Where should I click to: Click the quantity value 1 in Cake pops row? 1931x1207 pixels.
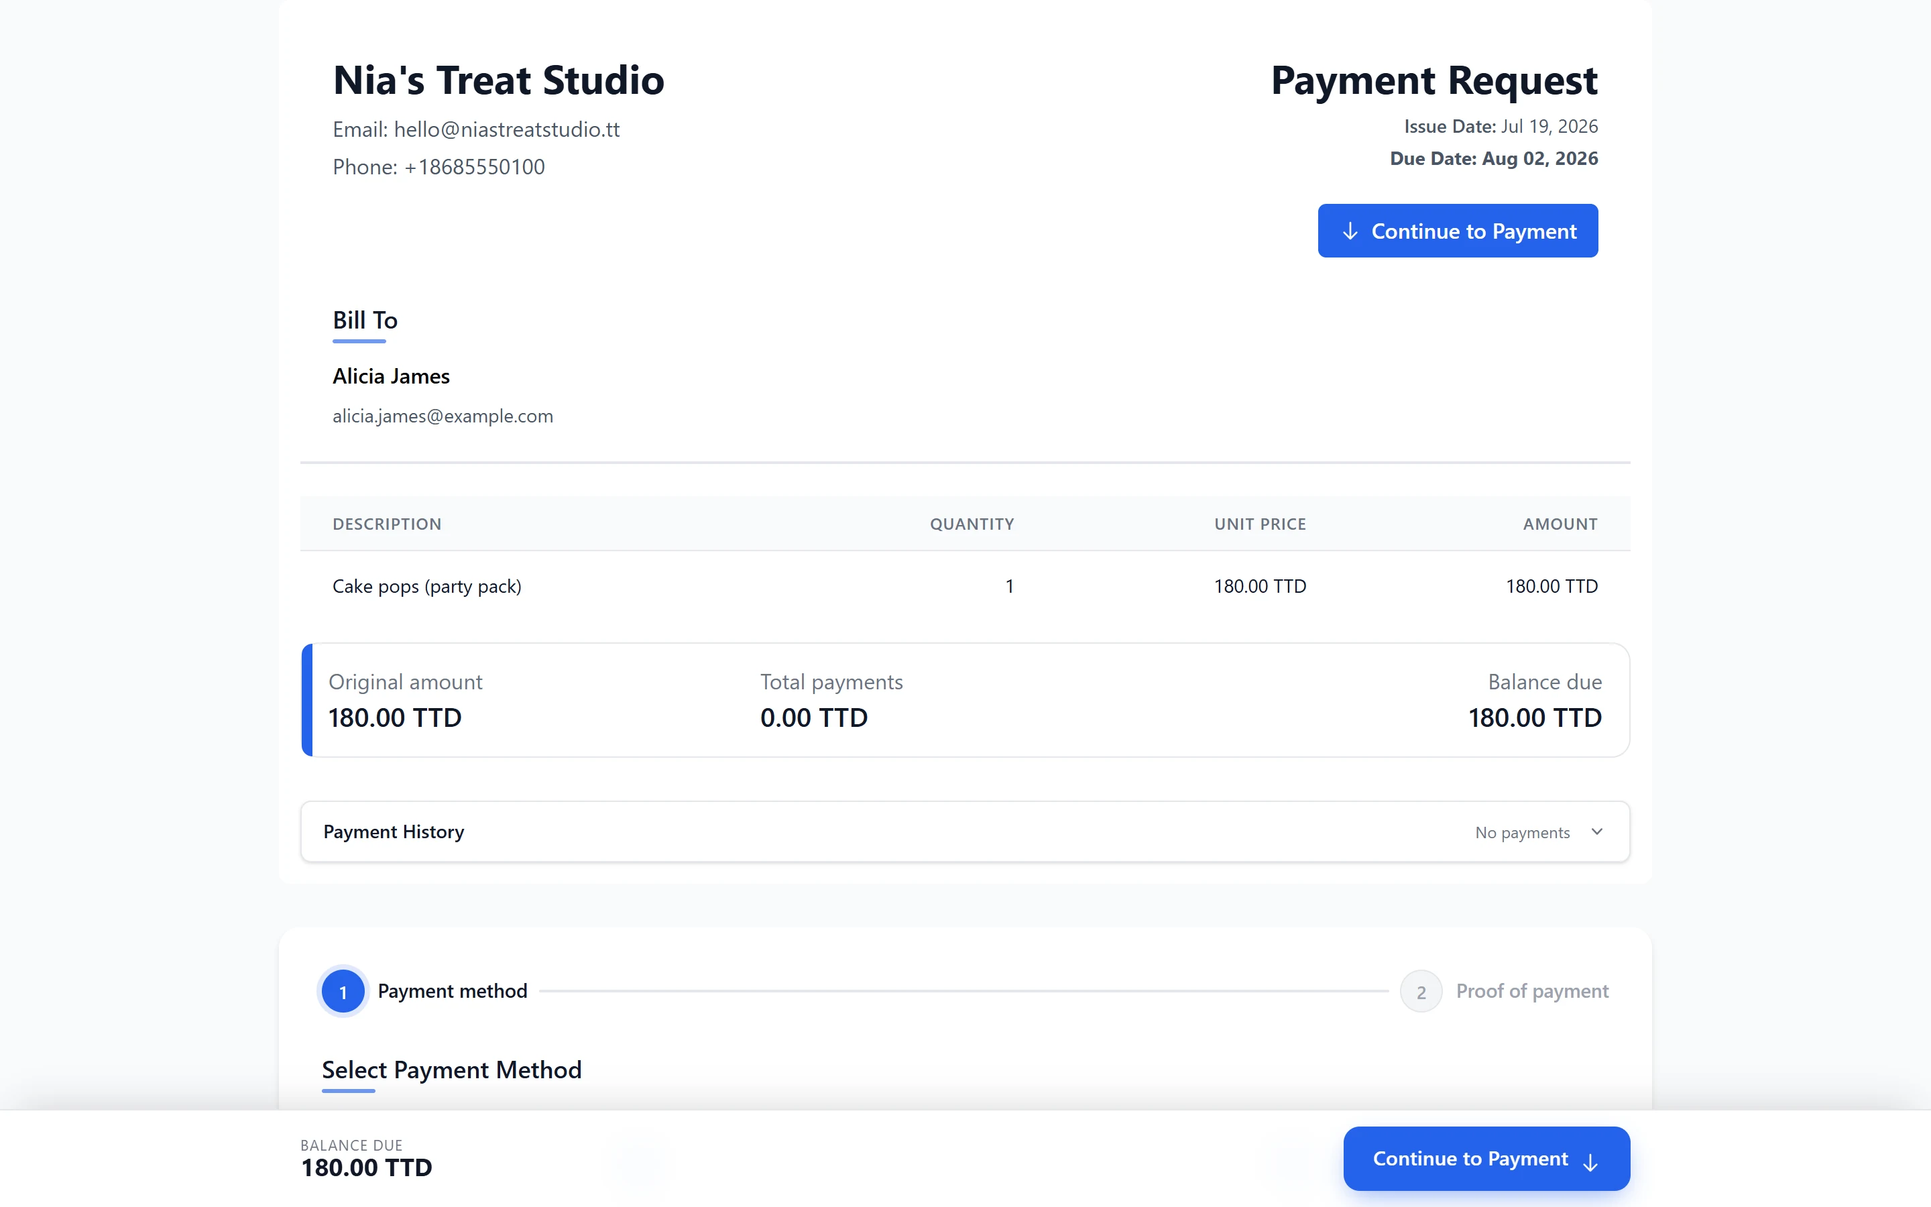pos(1009,587)
